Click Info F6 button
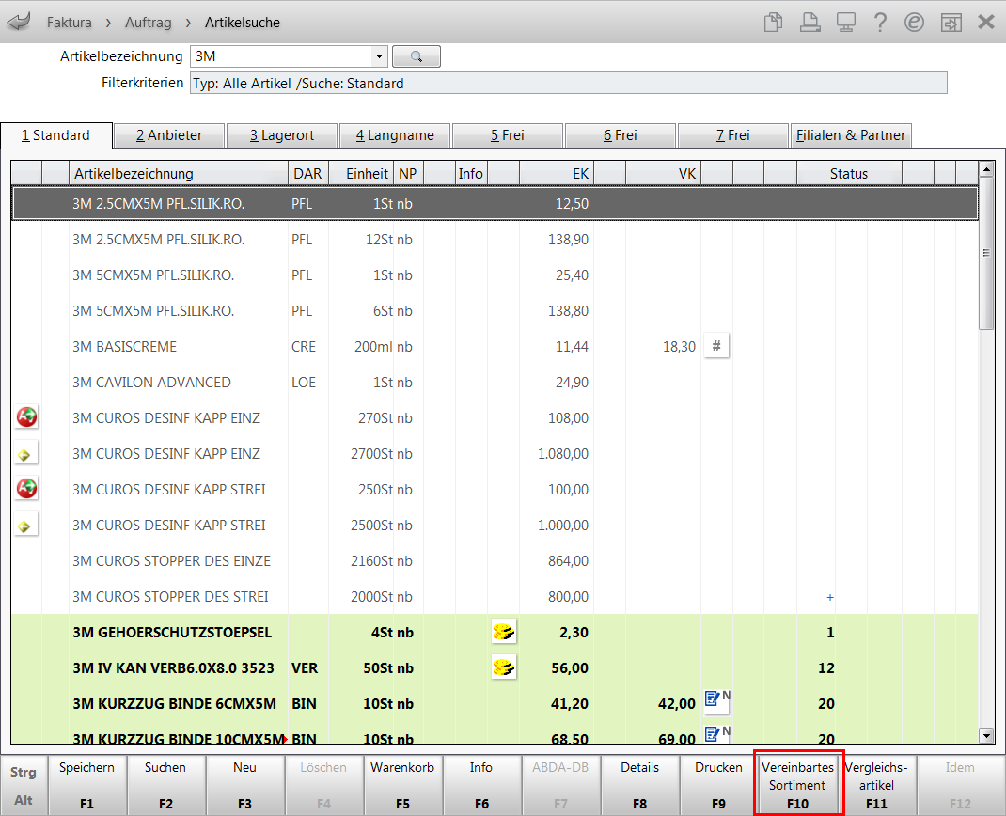Viewport: 1006px width, 816px height. [x=481, y=785]
